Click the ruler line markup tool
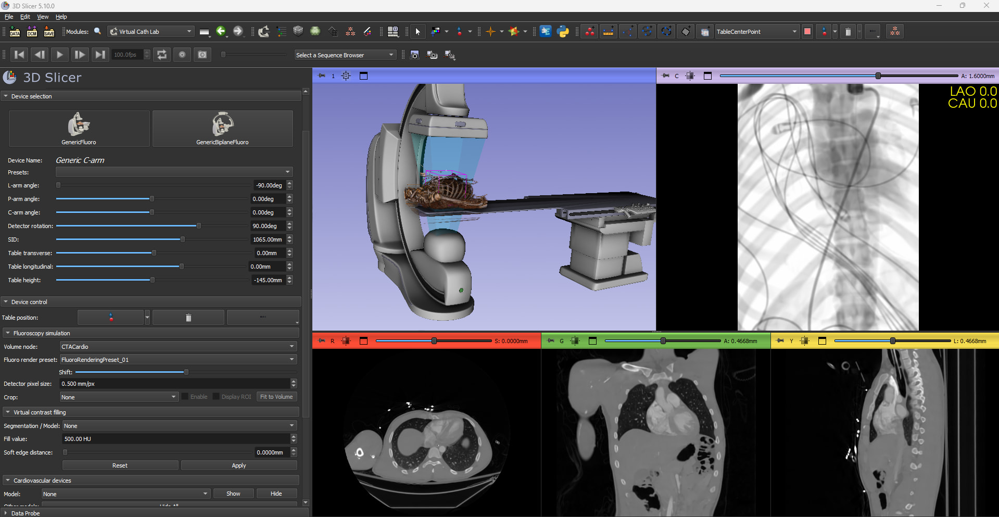This screenshot has width=999, height=517. point(608,32)
